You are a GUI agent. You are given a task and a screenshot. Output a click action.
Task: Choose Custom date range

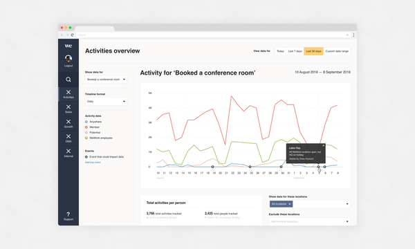tap(337, 51)
